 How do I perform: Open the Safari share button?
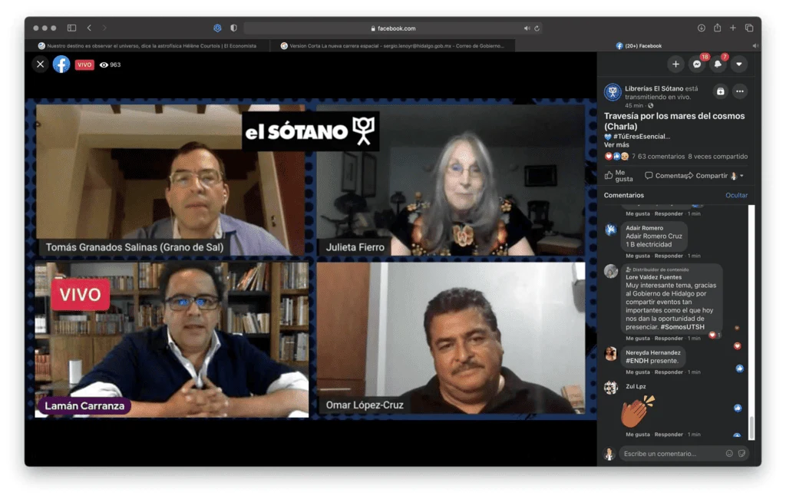click(718, 28)
